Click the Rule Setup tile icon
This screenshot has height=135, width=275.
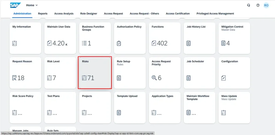coord(119,78)
